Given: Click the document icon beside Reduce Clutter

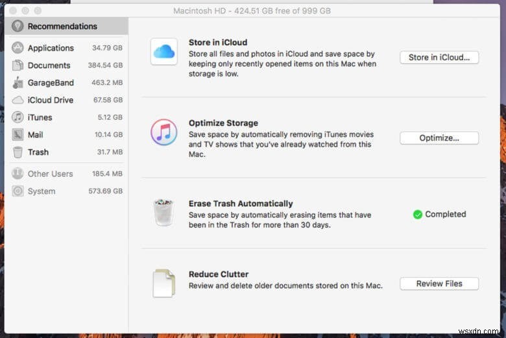Looking at the screenshot, I should (164, 283).
